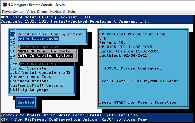
Task: Click the partially hidden 'Da' menu item
Action: coord(13,60)
